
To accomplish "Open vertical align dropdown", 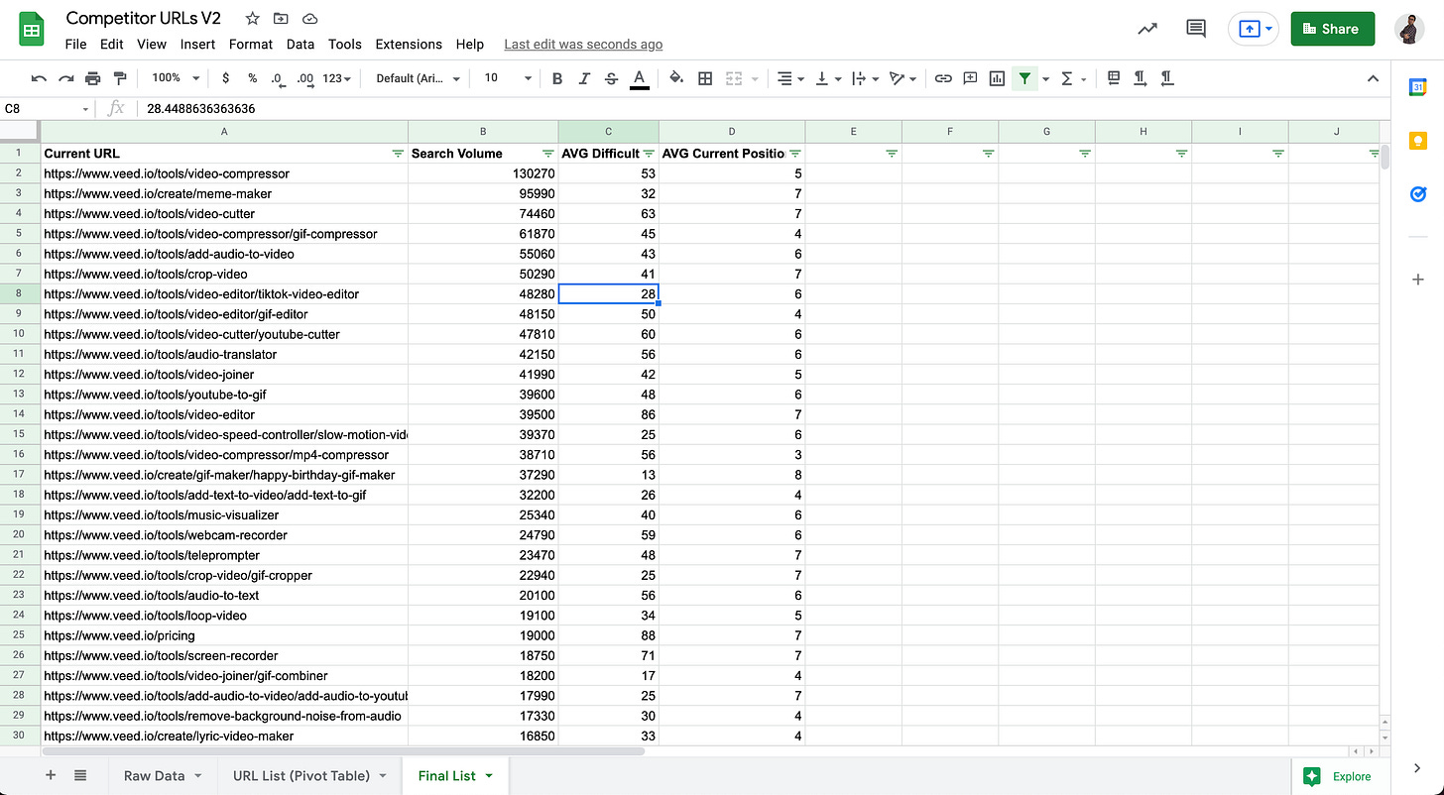I will coord(827,78).
